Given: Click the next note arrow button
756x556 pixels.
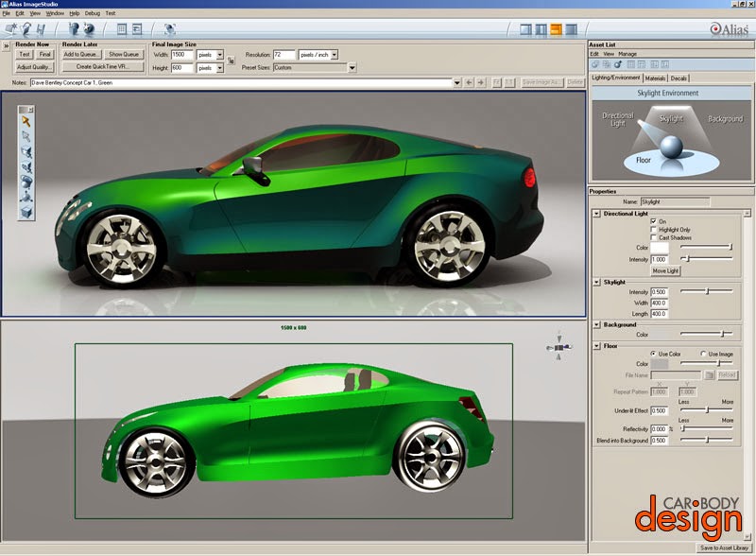Looking at the screenshot, I should (481, 82).
